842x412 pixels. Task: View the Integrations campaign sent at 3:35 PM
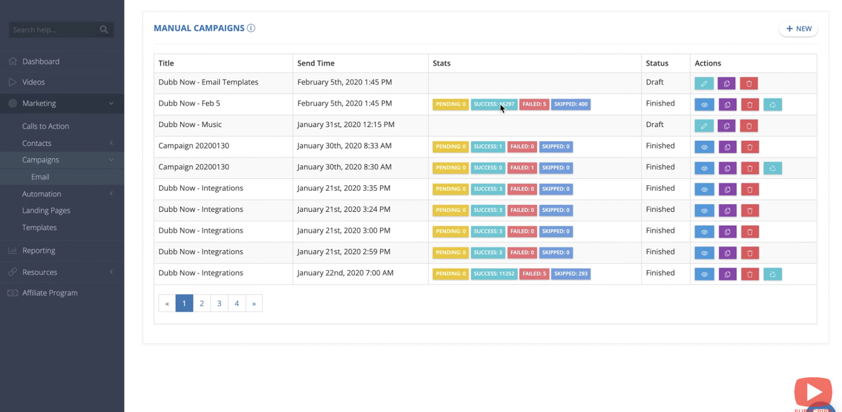tap(704, 190)
